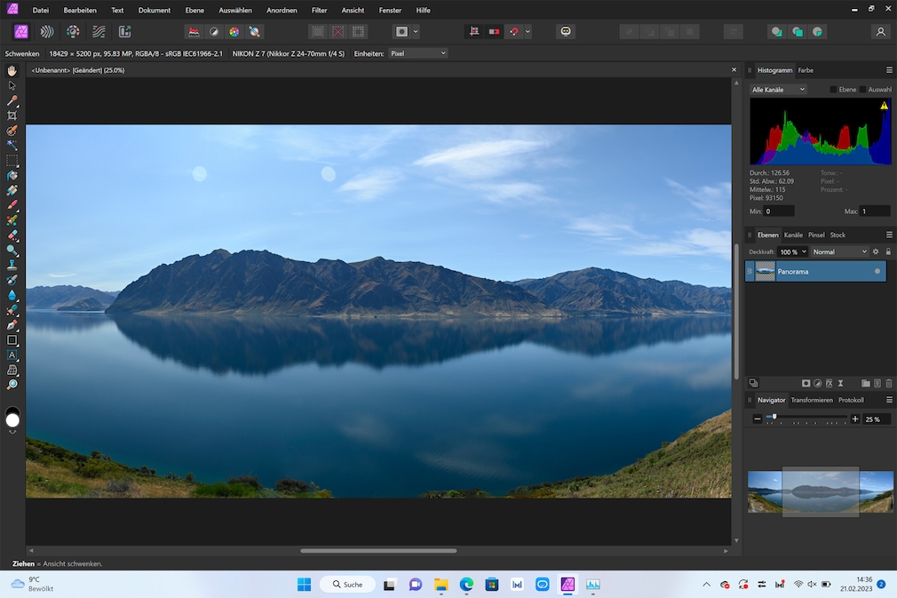Click the histogram yellow warning triangle
Viewport: 897px width, 598px height.
[884, 105]
